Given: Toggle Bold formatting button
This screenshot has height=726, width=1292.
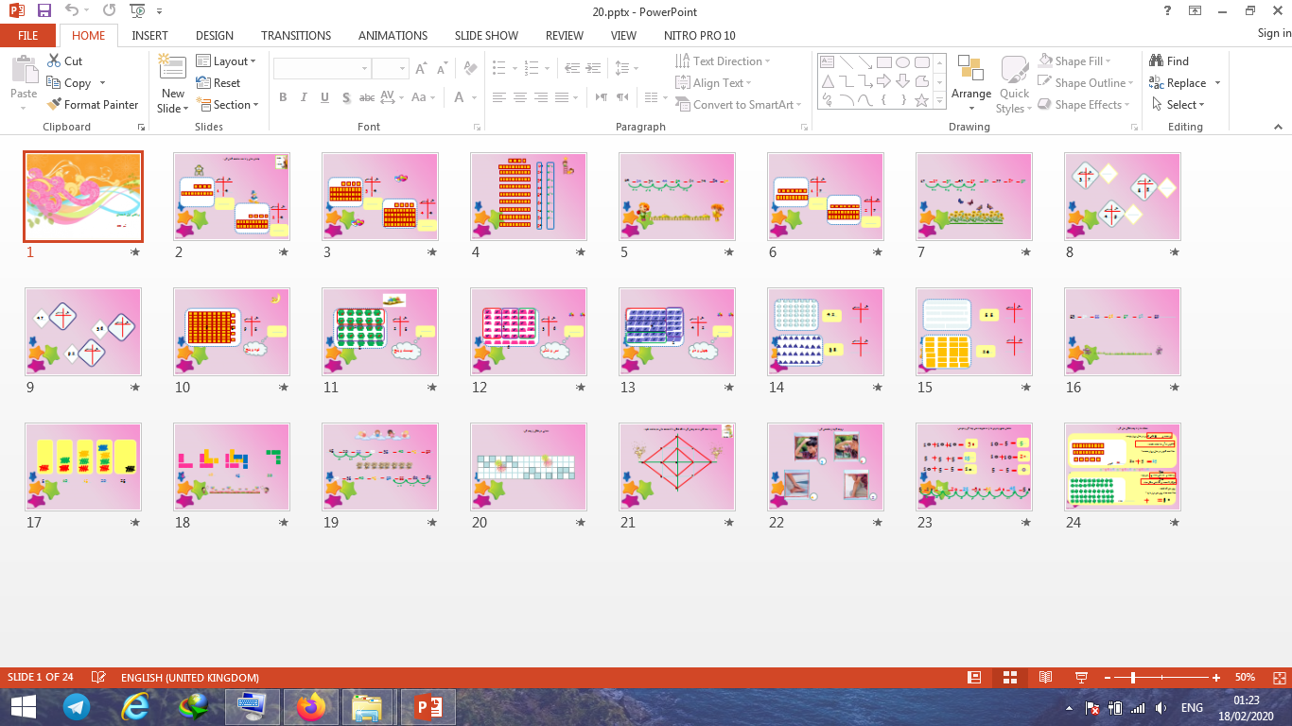Looking at the screenshot, I should click(x=283, y=97).
